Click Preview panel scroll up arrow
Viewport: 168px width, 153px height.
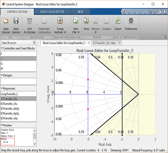[x=35, y=131]
